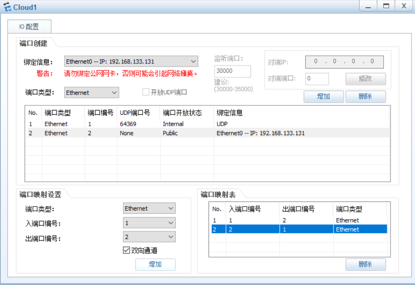Open the 绑定信息 dropdown list
This screenshot has height=285, width=415.
coord(193,62)
